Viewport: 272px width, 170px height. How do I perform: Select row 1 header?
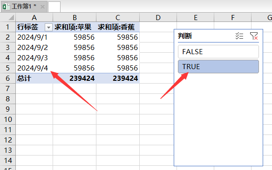7,27
